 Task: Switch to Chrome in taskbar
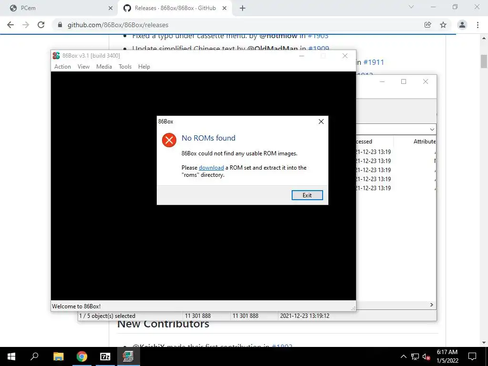pos(82,356)
